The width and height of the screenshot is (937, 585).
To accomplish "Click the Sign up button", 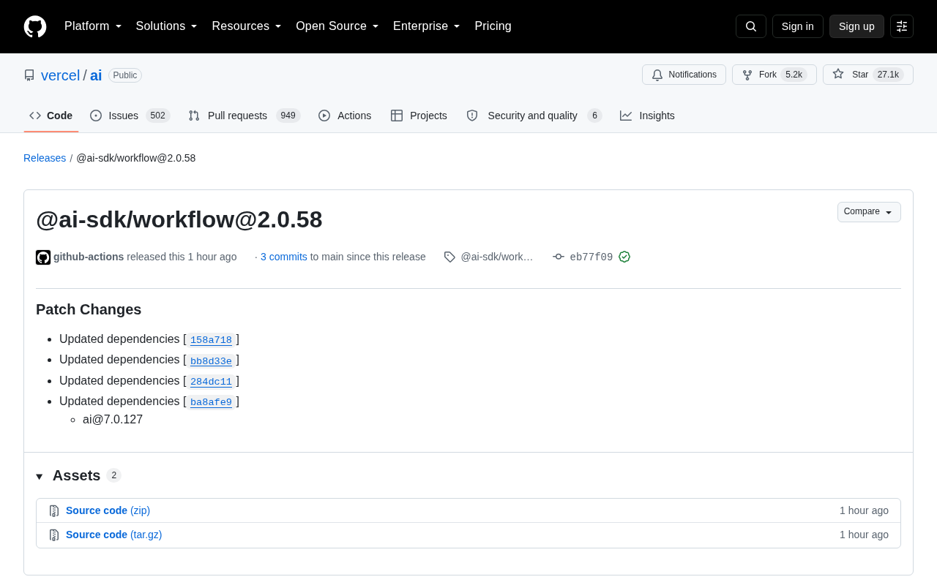I will (x=856, y=26).
